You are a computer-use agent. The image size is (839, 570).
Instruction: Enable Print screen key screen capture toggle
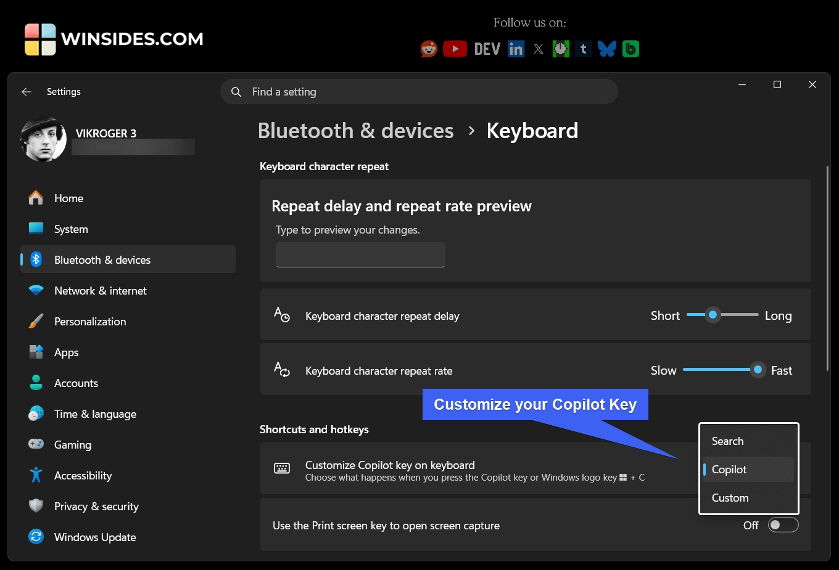point(783,525)
